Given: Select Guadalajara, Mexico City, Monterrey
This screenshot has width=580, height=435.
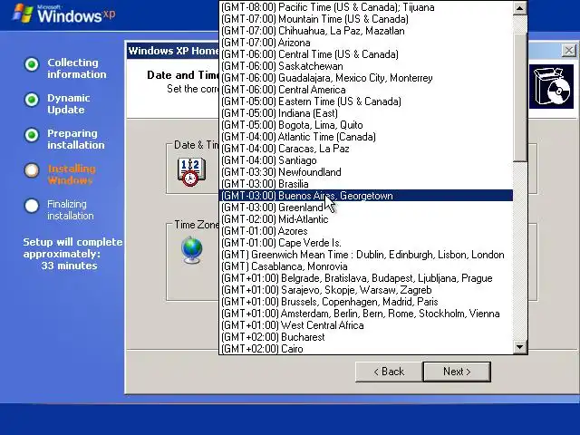Looking at the screenshot, I should click(x=366, y=78).
